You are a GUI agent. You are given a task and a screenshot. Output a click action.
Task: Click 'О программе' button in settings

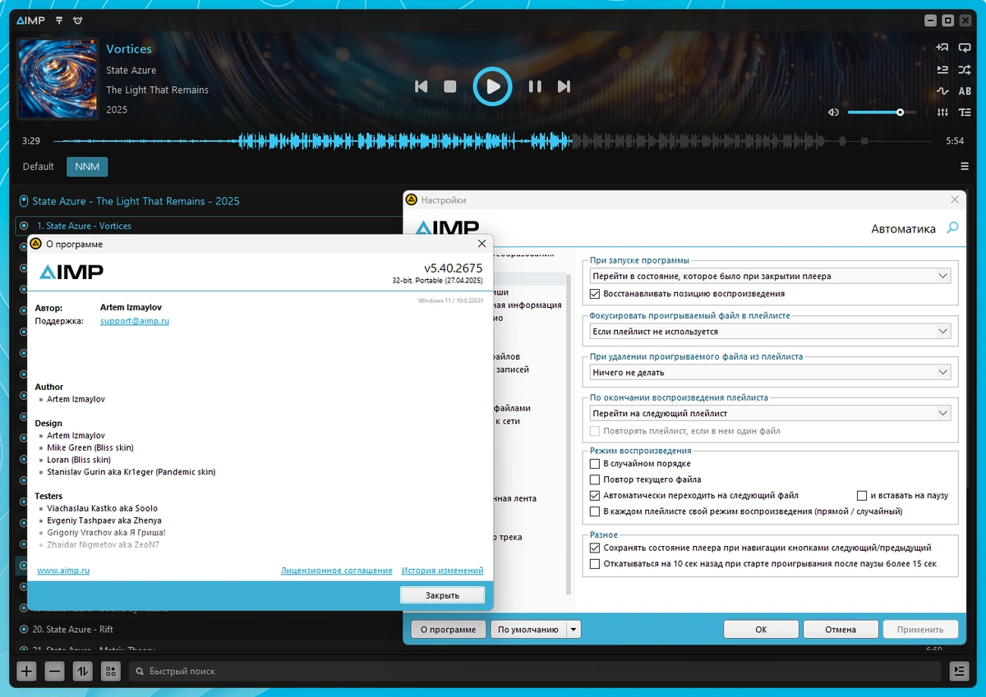click(x=448, y=630)
